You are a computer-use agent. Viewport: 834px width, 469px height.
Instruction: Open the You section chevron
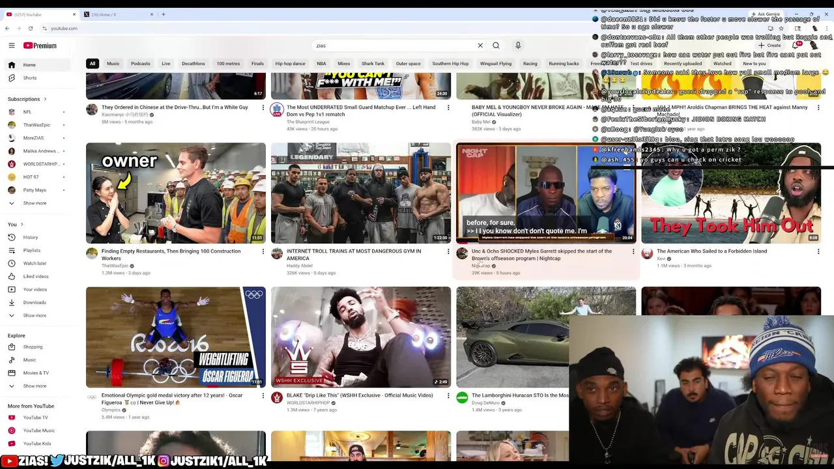(x=22, y=224)
